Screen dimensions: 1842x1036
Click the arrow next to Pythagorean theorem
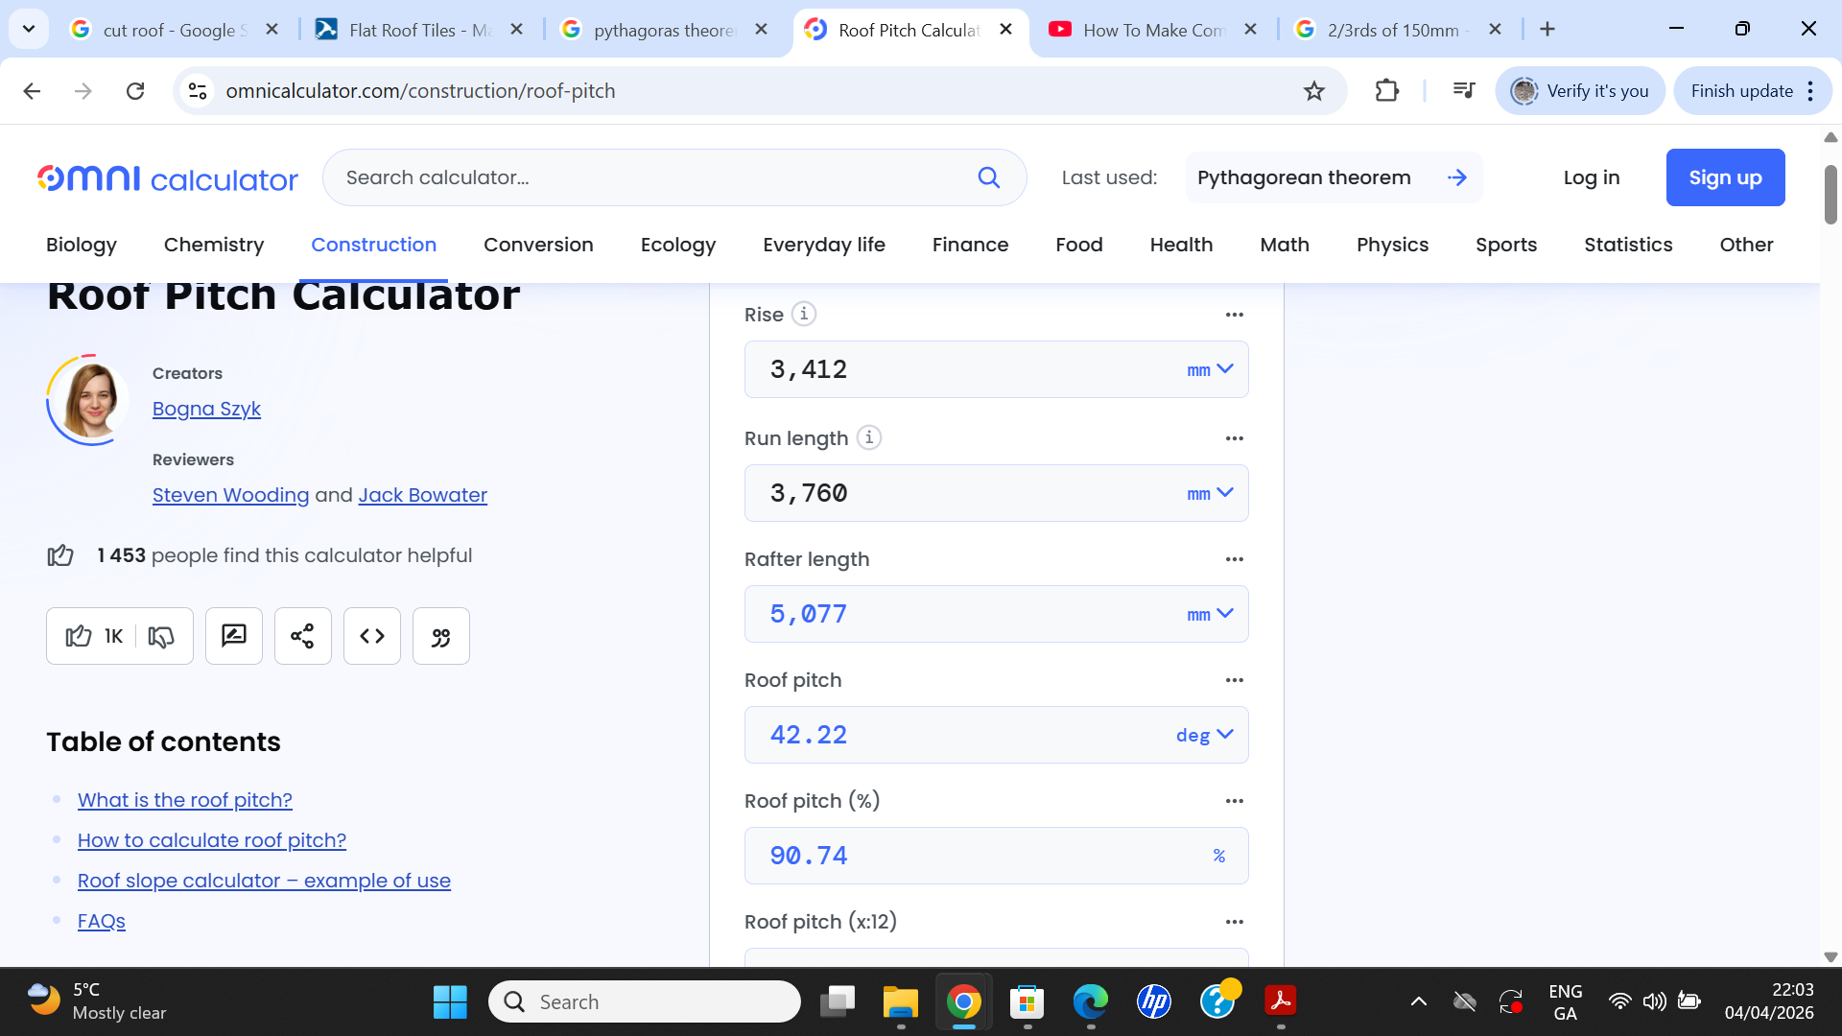1457,177
